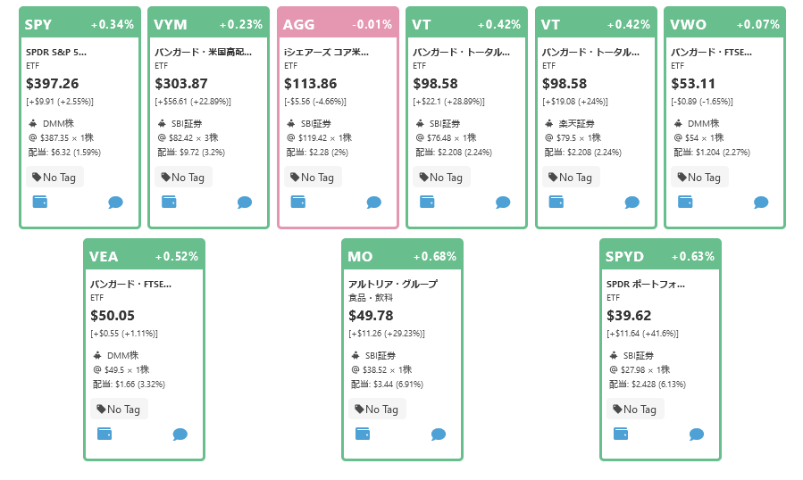Click the No Tag button on MO card
This screenshot has height=480, width=803.
pos(377,409)
